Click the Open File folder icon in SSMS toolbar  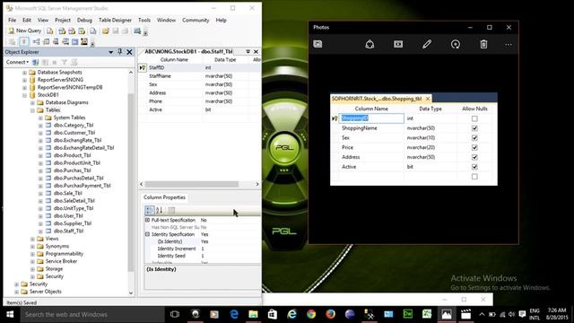pos(106,31)
